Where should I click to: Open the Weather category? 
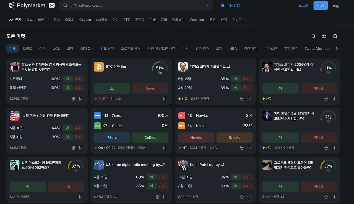pos(197,20)
